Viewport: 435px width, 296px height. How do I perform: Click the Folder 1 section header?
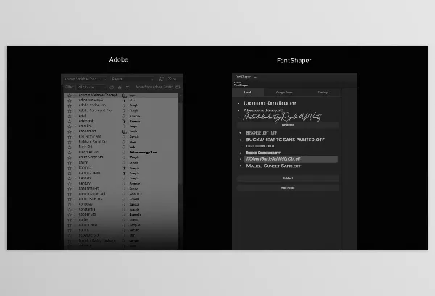point(288,179)
